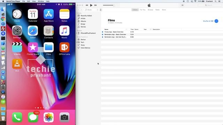Switch to the Radio tab
This screenshot has width=223, height=125.
coord(157,10)
